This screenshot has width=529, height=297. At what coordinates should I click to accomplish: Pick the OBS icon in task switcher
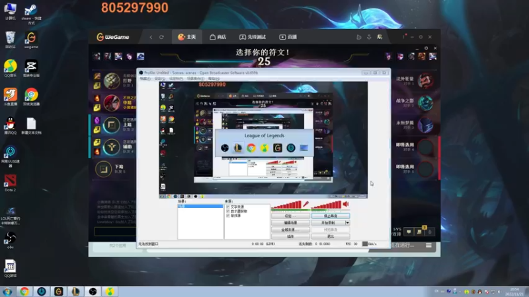(225, 148)
